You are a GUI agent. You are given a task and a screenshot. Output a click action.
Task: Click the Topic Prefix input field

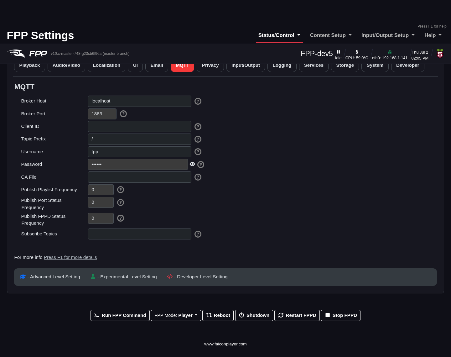140,139
